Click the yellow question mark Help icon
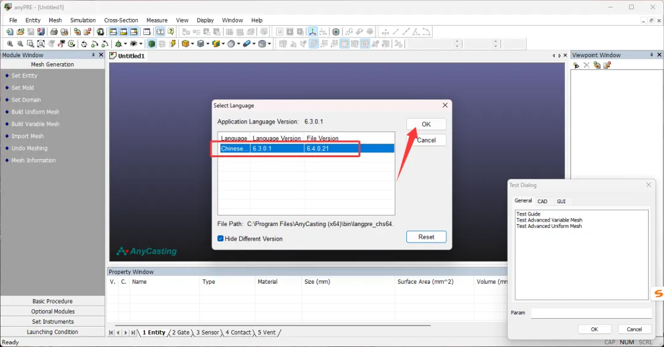This screenshot has width=664, height=347. click(x=171, y=32)
